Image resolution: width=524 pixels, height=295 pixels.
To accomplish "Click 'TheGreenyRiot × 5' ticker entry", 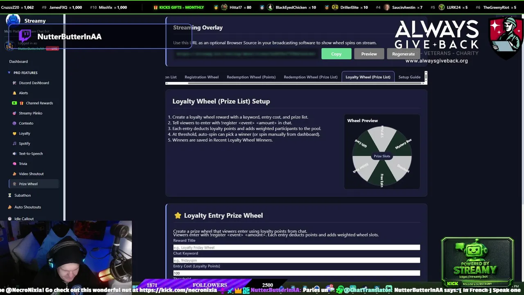I will tap(495, 7).
